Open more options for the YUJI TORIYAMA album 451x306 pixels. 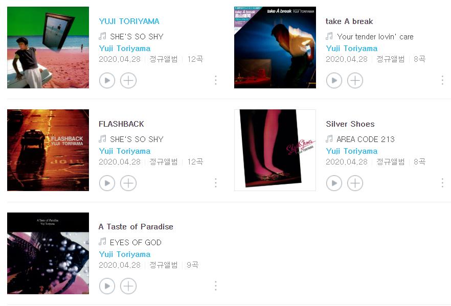pos(216,80)
